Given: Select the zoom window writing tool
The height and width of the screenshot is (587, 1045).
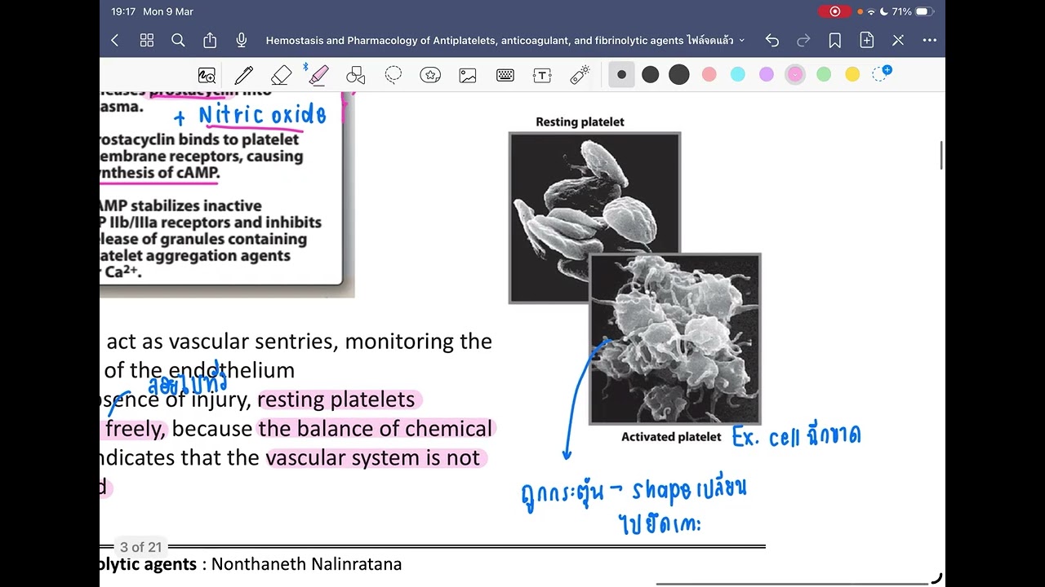Looking at the screenshot, I should click(x=207, y=75).
